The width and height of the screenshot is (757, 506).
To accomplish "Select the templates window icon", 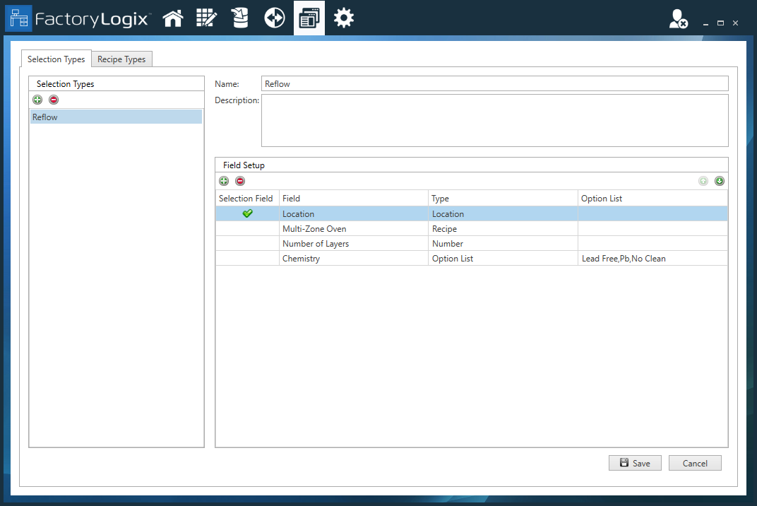I will (x=309, y=18).
